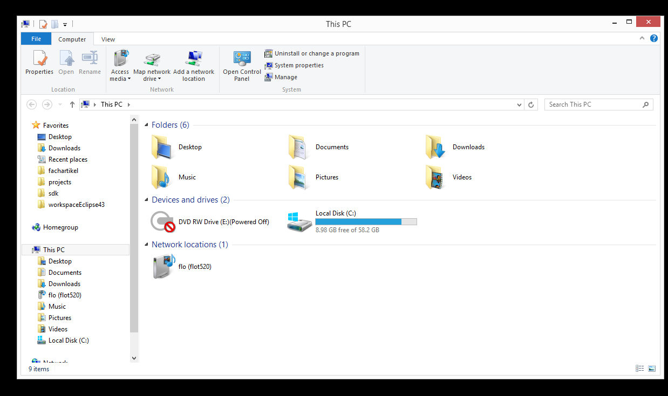The width and height of the screenshot is (668, 396).
Task: Go up one level arrow
Action: 72,105
